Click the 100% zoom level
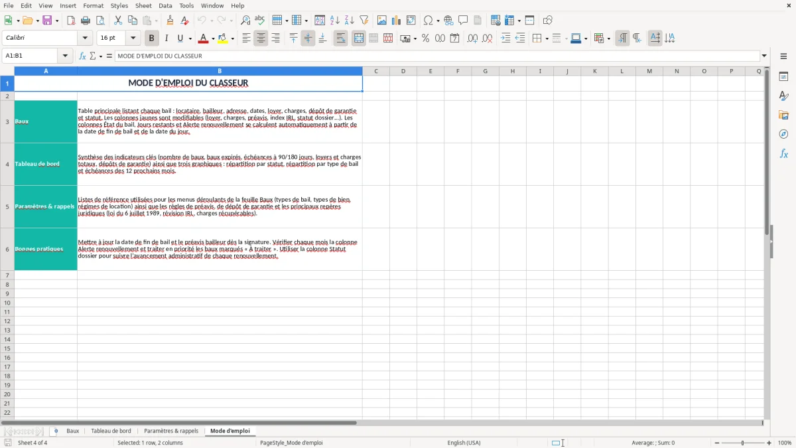Screen dimensions: 796x448 coord(785,443)
